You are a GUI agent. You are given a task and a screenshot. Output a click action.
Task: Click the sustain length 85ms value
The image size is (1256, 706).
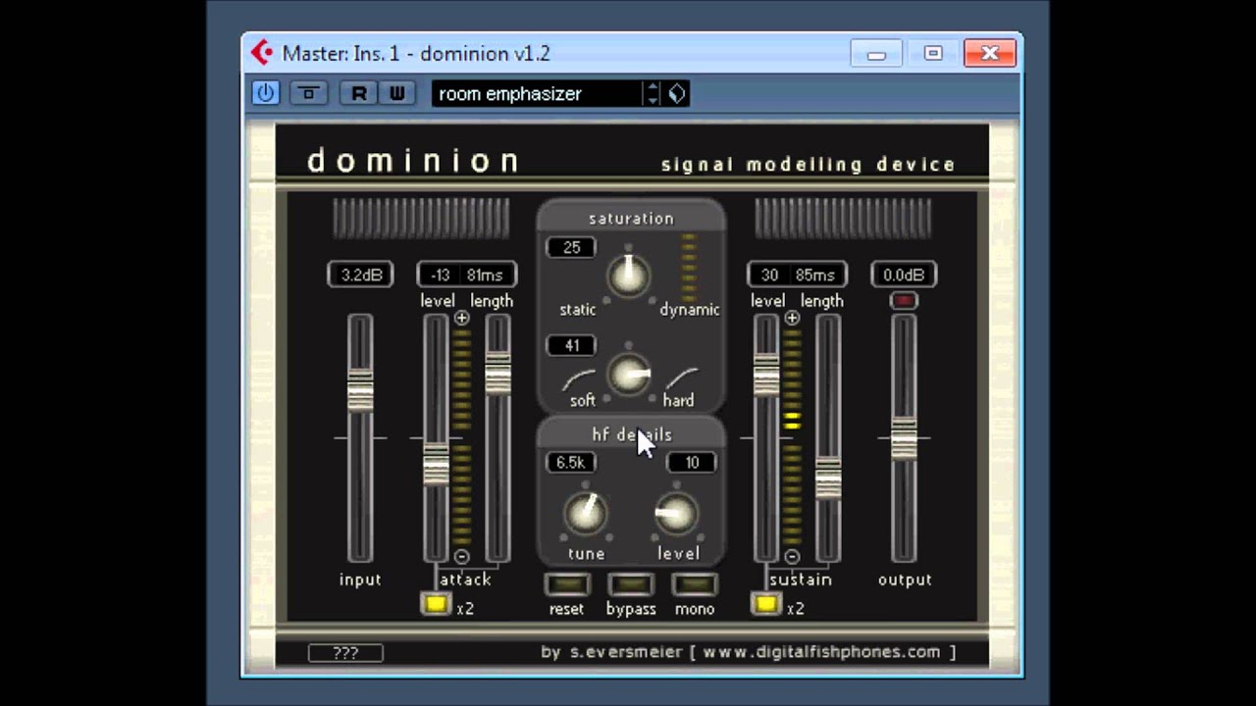click(x=816, y=275)
